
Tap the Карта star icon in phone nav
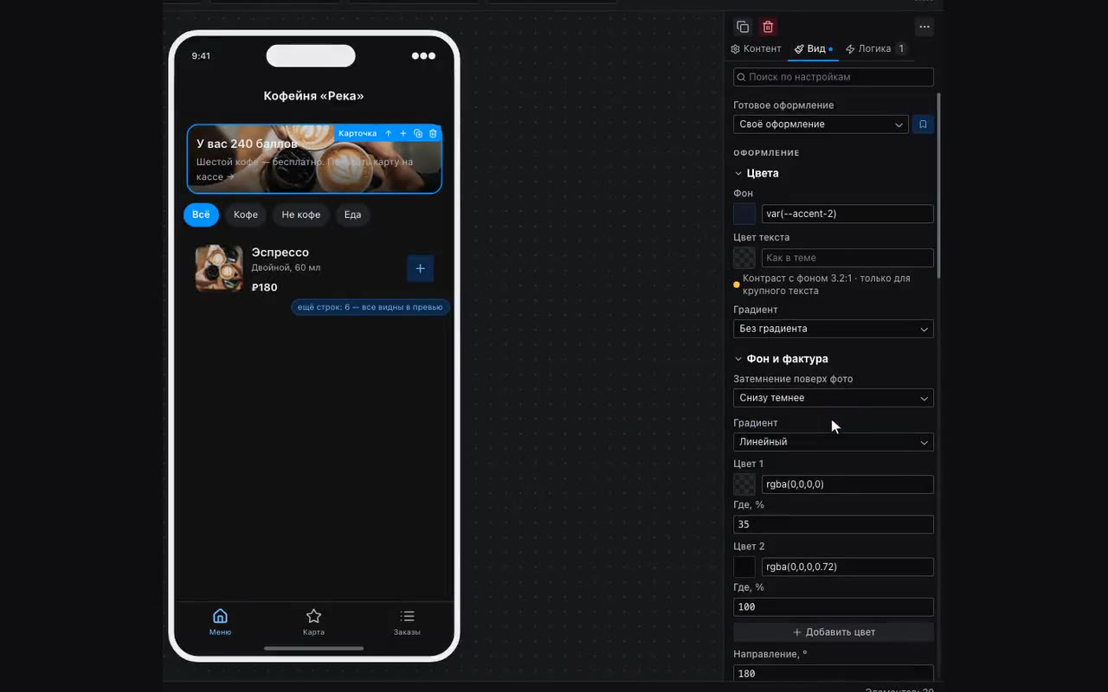(x=313, y=616)
